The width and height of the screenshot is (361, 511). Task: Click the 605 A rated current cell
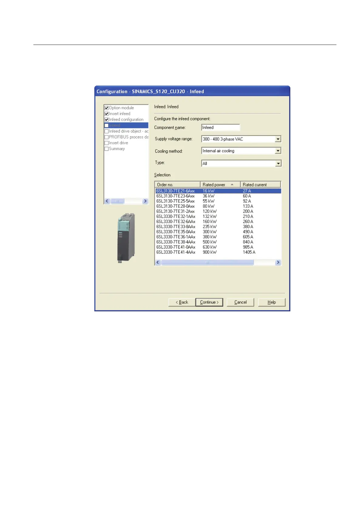(248, 237)
